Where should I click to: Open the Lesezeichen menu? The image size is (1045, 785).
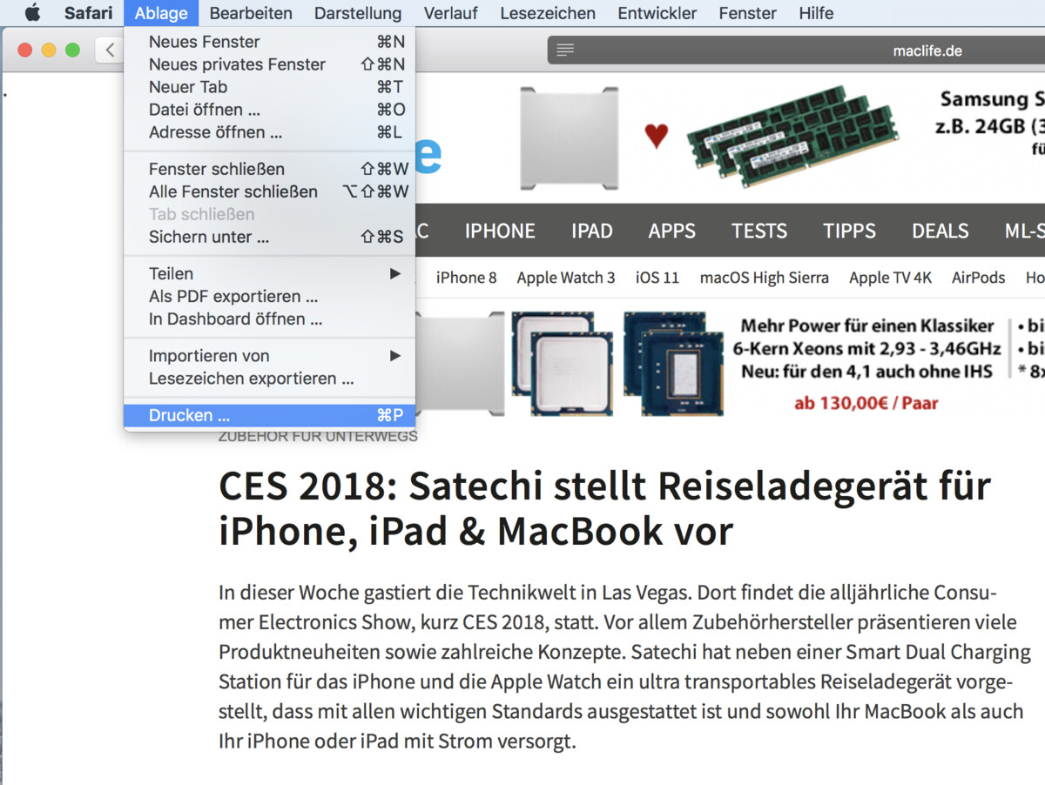click(x=548, y=13)
